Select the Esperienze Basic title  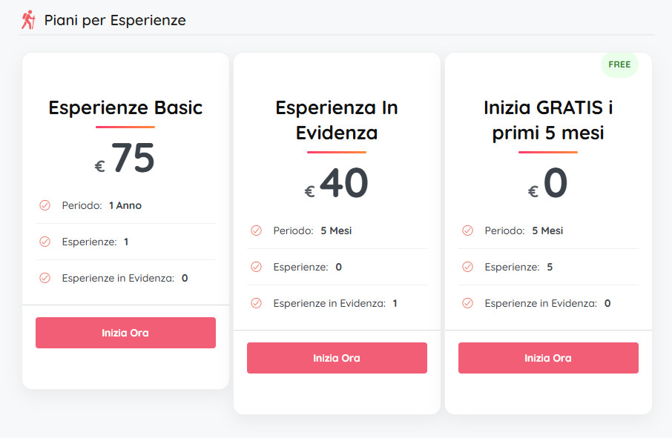coord(125,107)
